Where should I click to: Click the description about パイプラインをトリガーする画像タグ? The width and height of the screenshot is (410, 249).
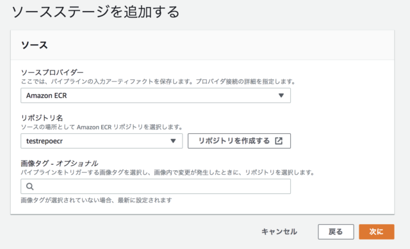(168, 172)
